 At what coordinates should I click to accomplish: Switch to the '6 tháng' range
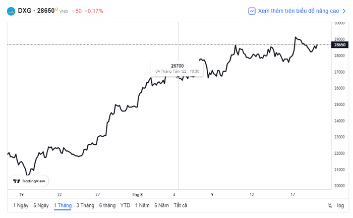(107, 205)
